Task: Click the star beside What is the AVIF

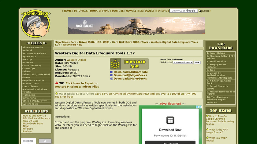Action: pyautogui.click(x=207, y=129)
